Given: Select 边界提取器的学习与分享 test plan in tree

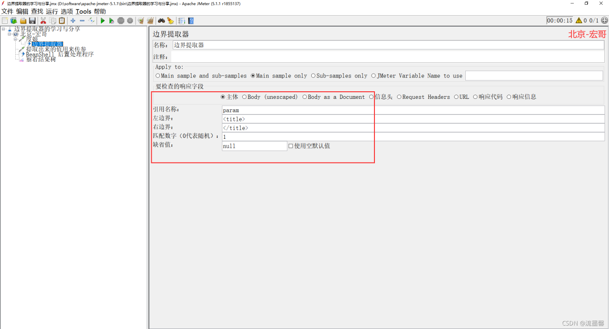Looking at the screenshot, I should tap(47, 29).
